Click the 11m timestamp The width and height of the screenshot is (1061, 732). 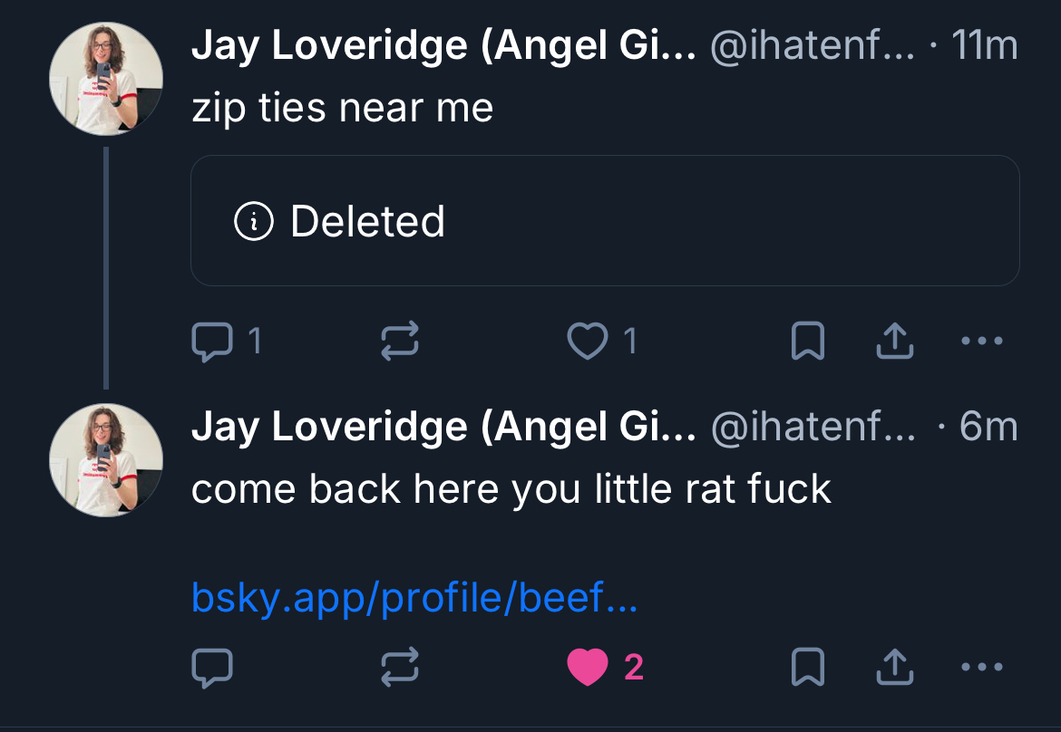(x=985, y=47)
